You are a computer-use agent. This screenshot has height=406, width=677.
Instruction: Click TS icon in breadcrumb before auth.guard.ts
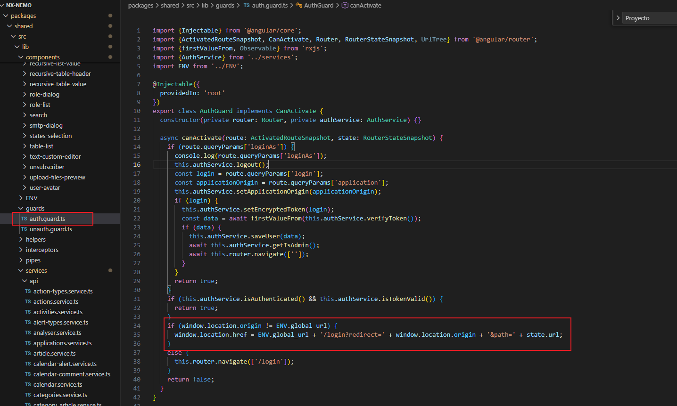(x=247, y=6)
